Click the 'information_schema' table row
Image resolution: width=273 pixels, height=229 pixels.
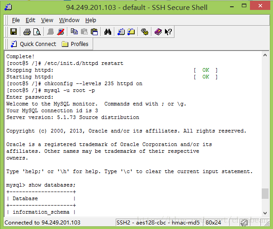pos(41,212)
